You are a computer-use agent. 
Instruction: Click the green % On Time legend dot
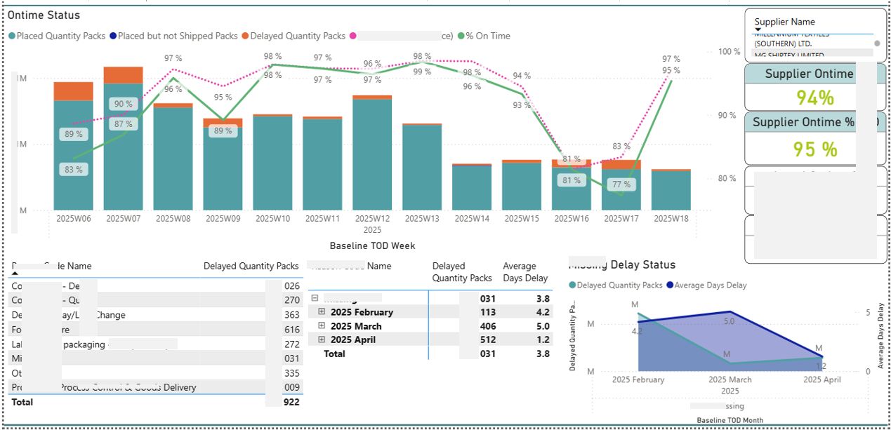coord(461,36)
